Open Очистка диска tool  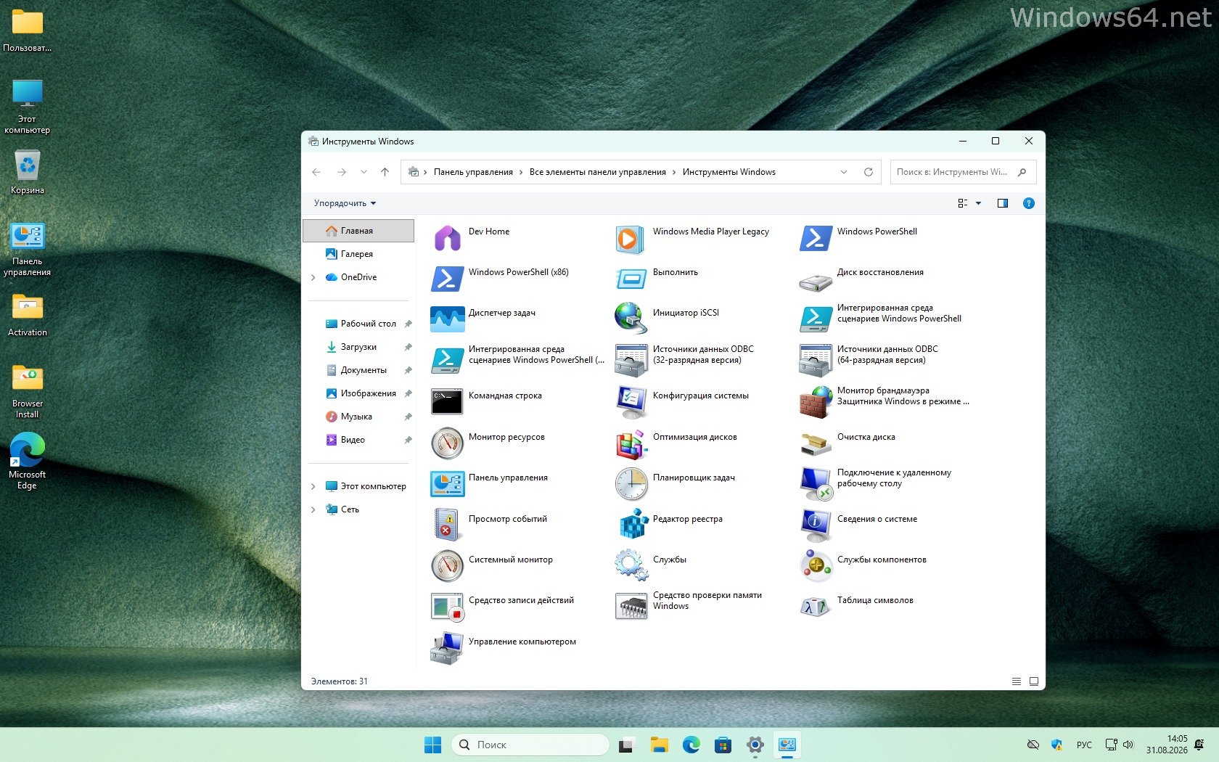point(816,443)
